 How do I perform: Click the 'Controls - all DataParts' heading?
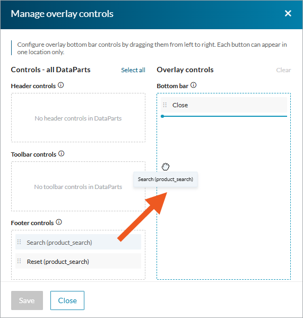coord(50,70)
